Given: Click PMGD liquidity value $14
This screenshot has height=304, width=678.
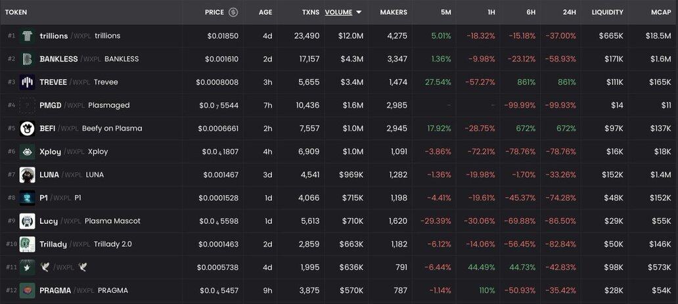Looking at the screenshot, I should (618, 105).
